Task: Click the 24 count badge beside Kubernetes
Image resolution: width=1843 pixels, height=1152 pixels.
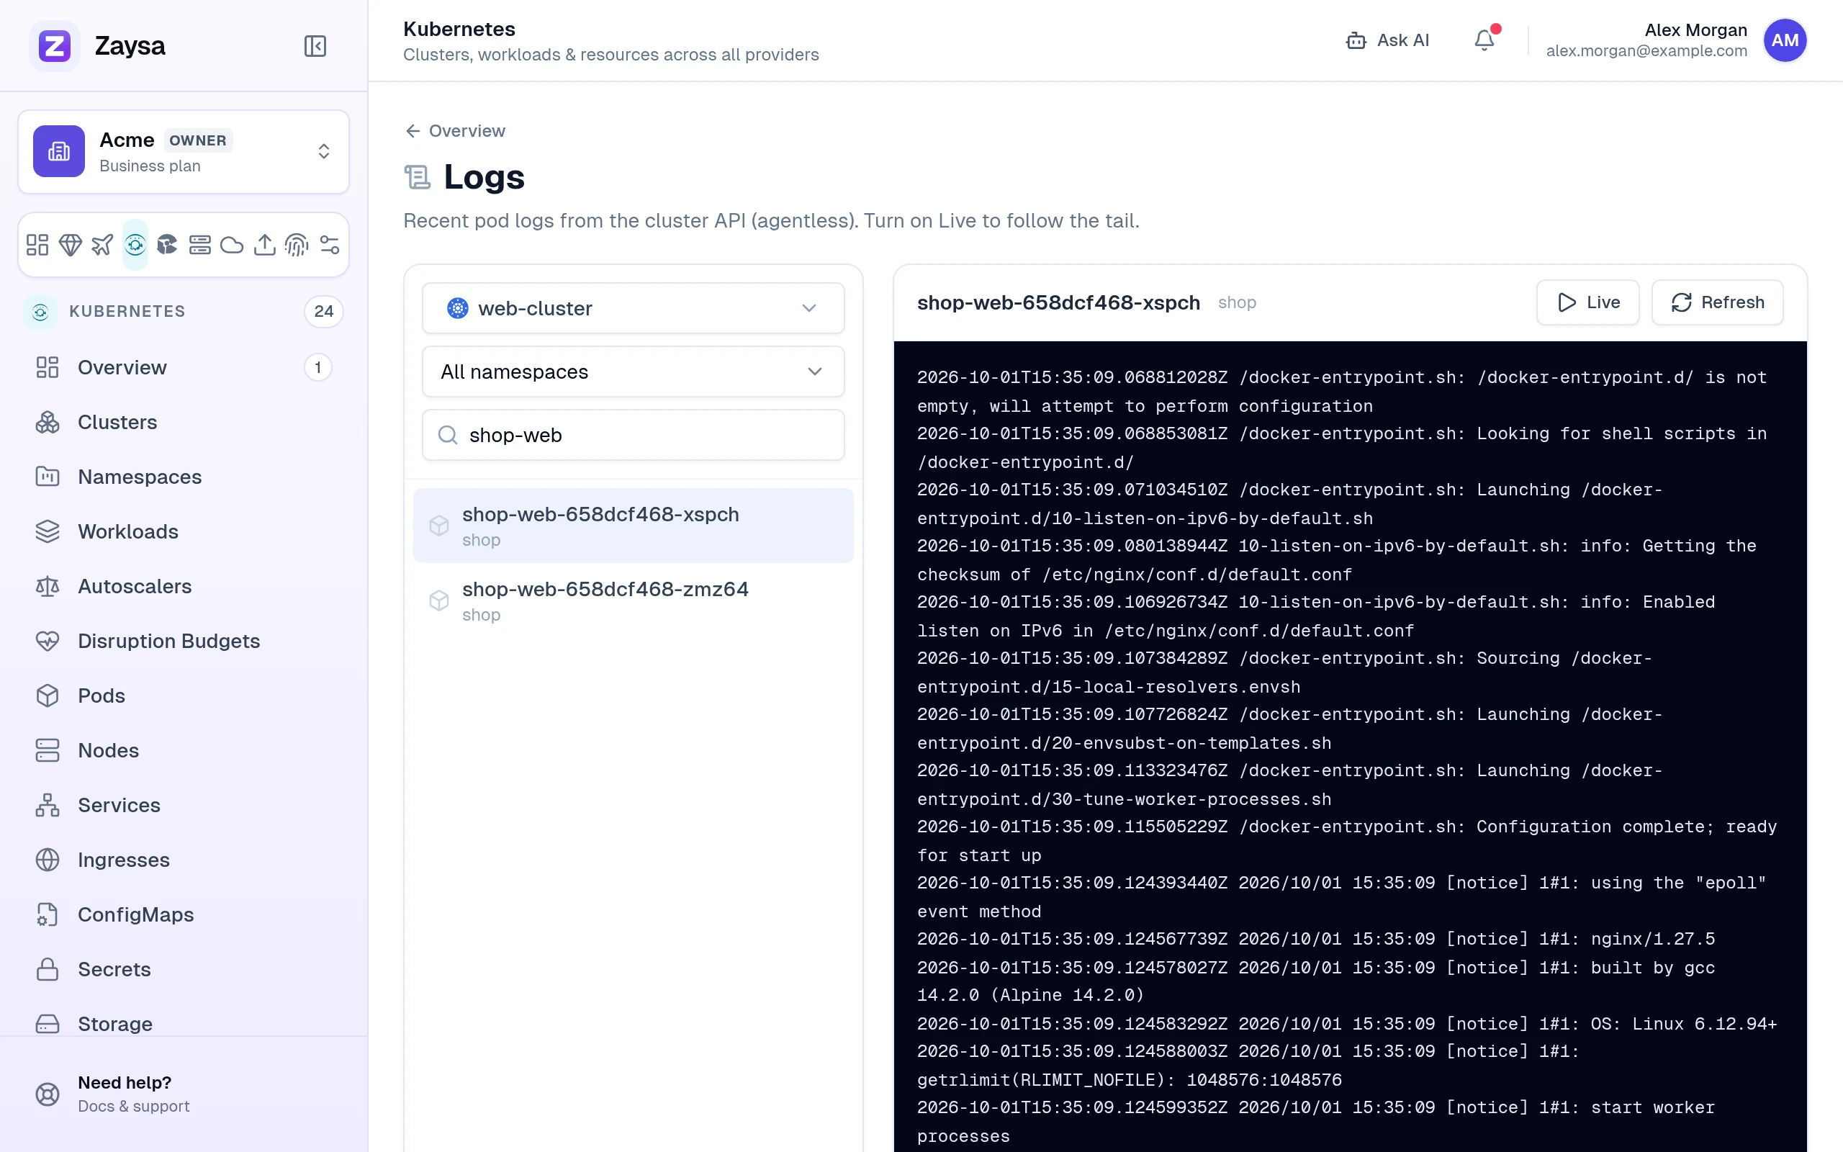Action: (x=324, y=312)
